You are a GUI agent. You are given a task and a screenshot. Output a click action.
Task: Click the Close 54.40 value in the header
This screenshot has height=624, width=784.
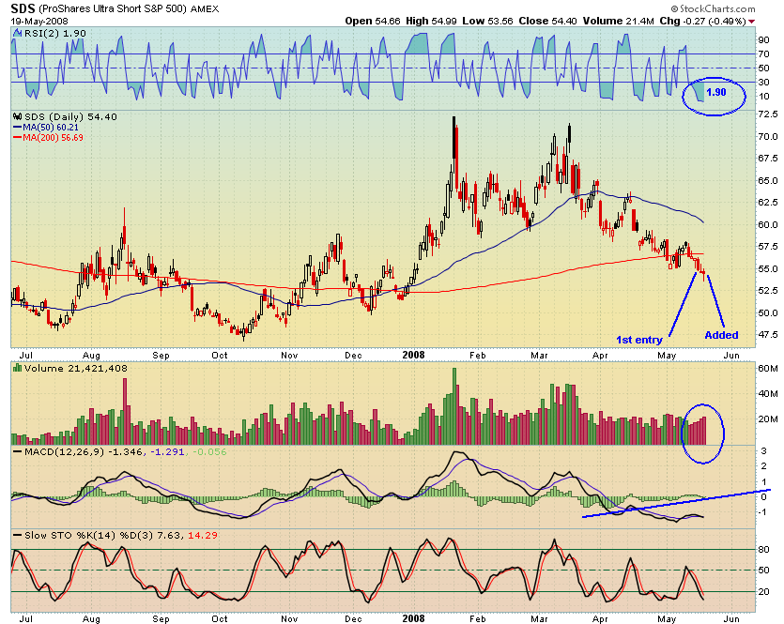[x=547, y=21]
